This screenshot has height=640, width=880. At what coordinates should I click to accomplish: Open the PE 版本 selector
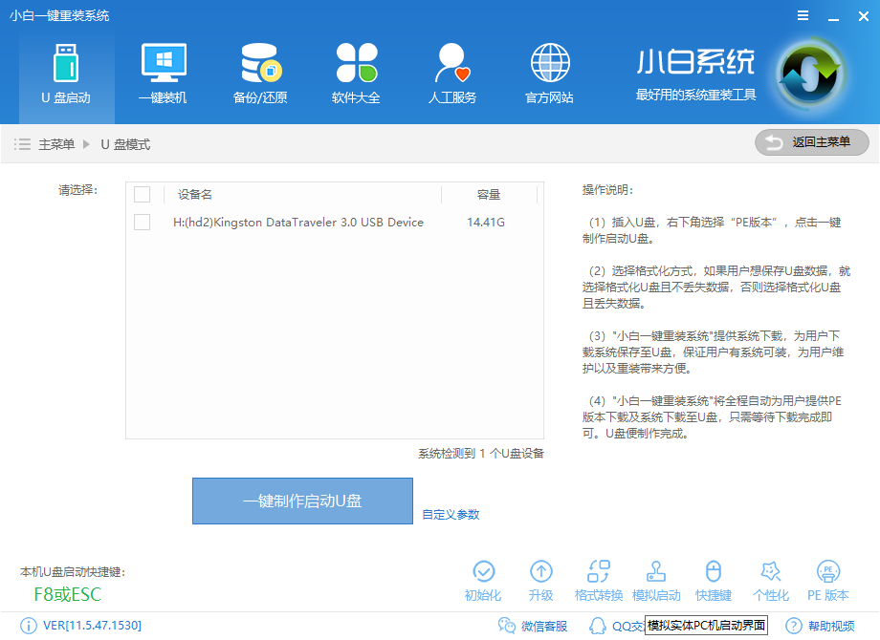827,578
